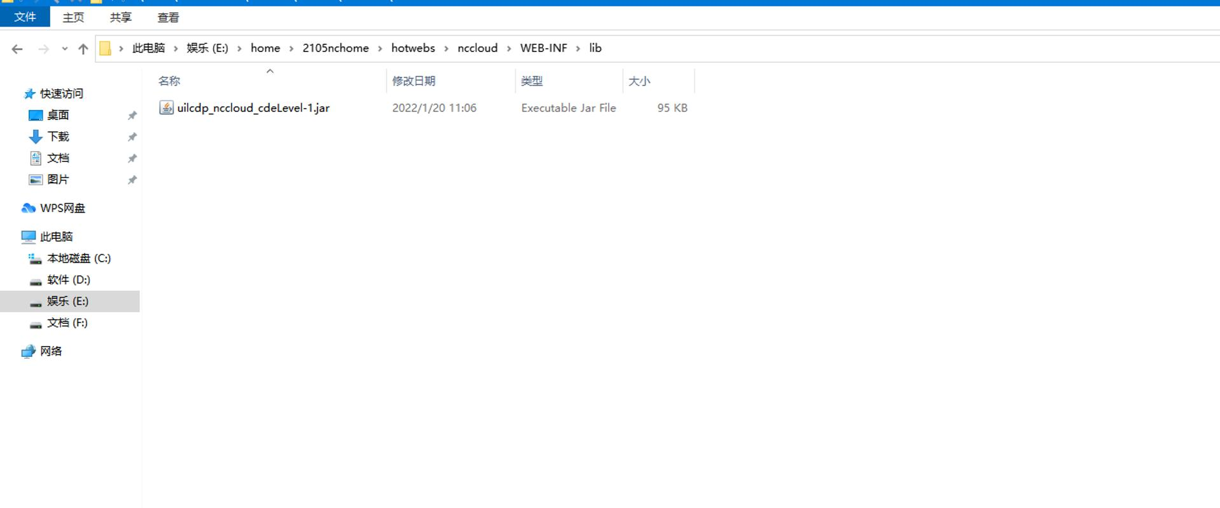Viewport: 1220px width, 508px height.
Task: Navigate to home in breadcrumb
Action: tap(265, 48)
